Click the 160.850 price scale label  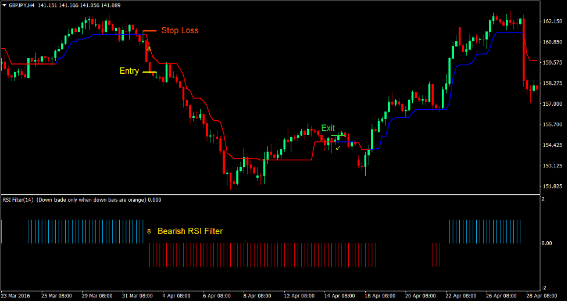point(552,42)
